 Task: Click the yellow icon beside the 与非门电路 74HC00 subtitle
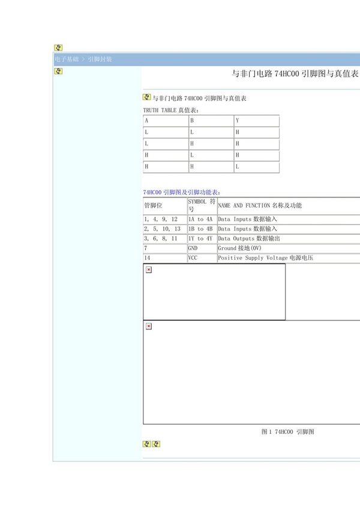coord(146,97)
